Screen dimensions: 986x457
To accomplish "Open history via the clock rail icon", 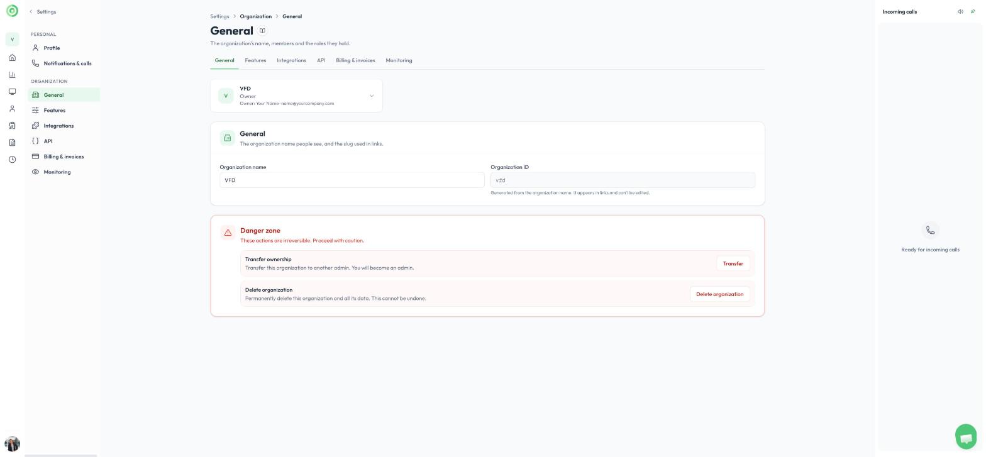I will [12, 160].
